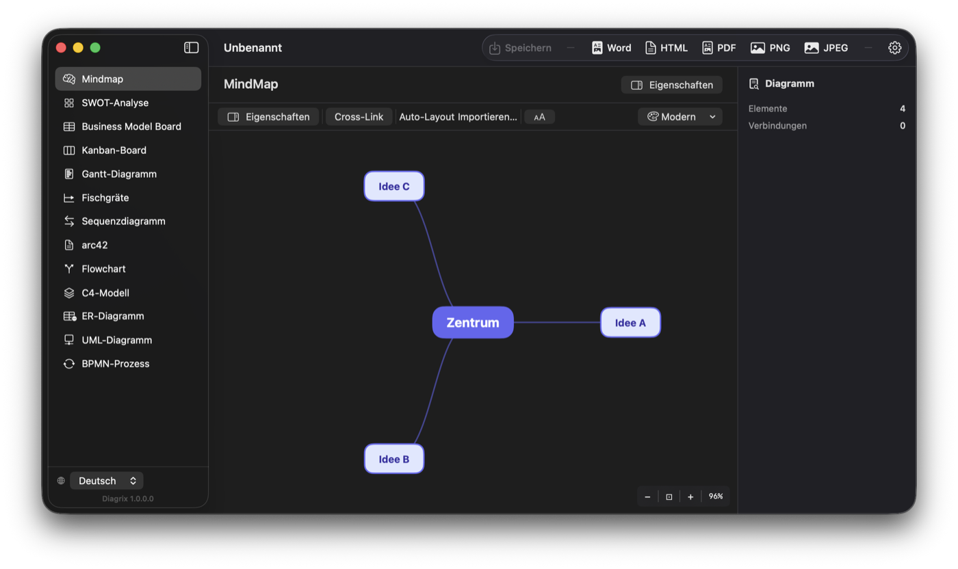Switch to Flowchart

128,269
